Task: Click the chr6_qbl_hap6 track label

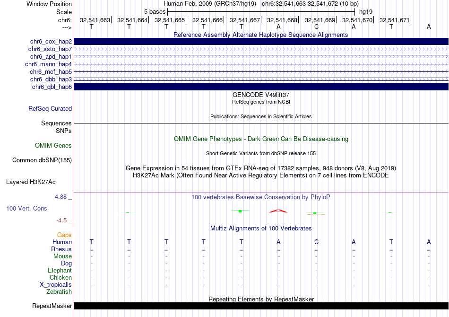Action: click(52, 87)
